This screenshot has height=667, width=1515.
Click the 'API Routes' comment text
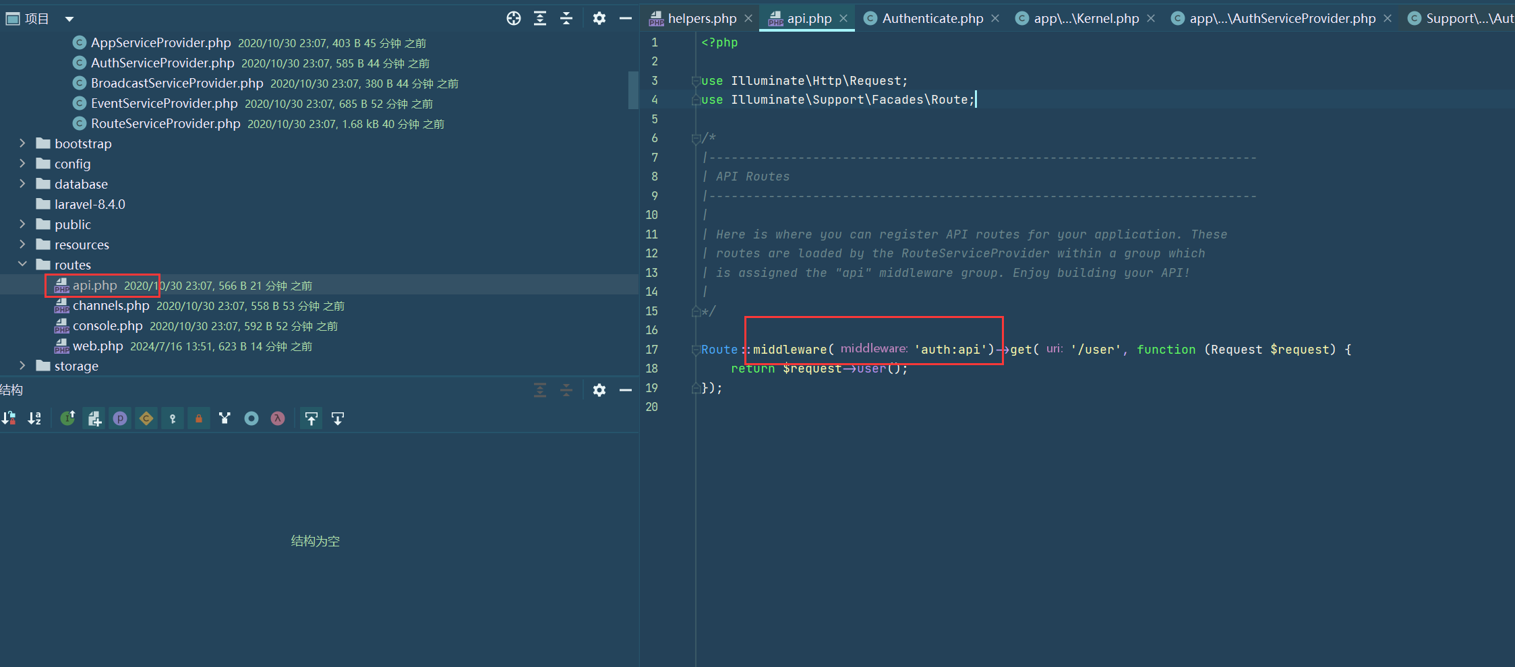752,177
